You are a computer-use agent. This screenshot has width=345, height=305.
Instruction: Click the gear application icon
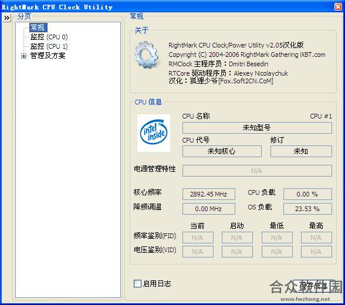(x=147, y=55)
